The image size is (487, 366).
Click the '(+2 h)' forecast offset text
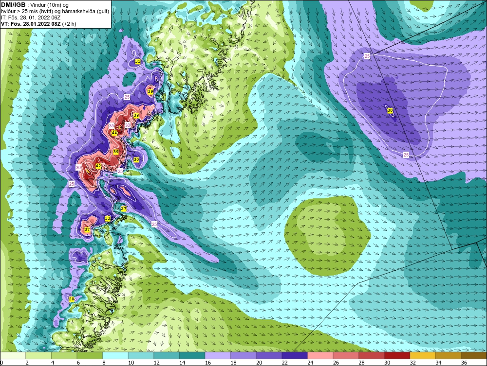click(x=69, y=24)
